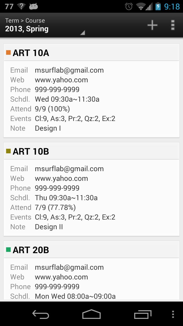Tap the ART 10B attendance 7/9 (77.78%)
The width and height of the screenshot is (183, 326).
point(55,208)
